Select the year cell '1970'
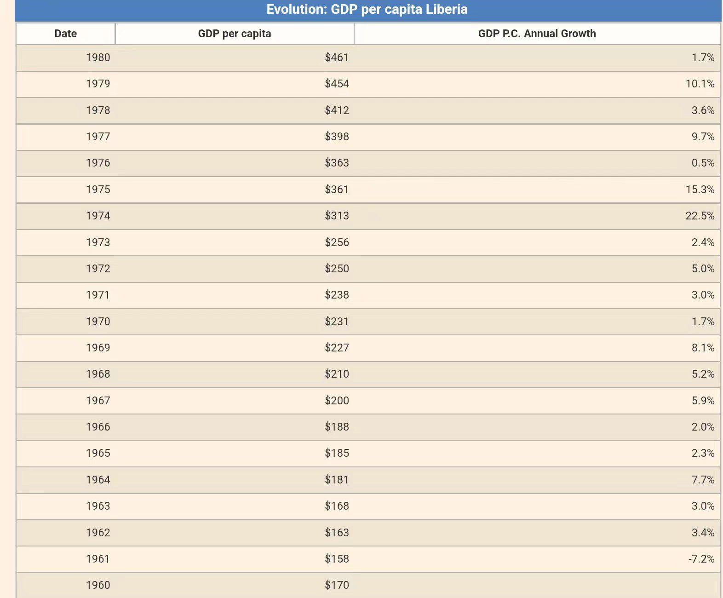 click(x=98, y=322)
